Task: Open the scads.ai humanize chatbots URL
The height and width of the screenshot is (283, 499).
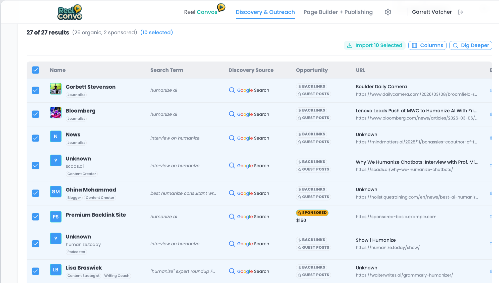Action: click(x=404, y=170)
